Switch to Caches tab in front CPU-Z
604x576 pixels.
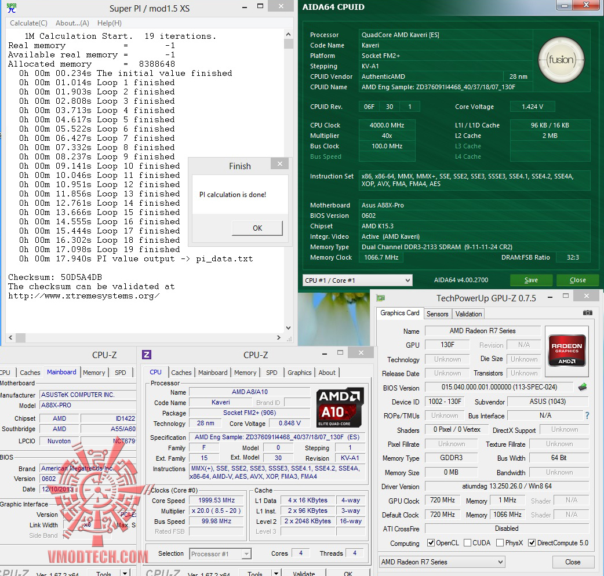(x=181, y=373)
